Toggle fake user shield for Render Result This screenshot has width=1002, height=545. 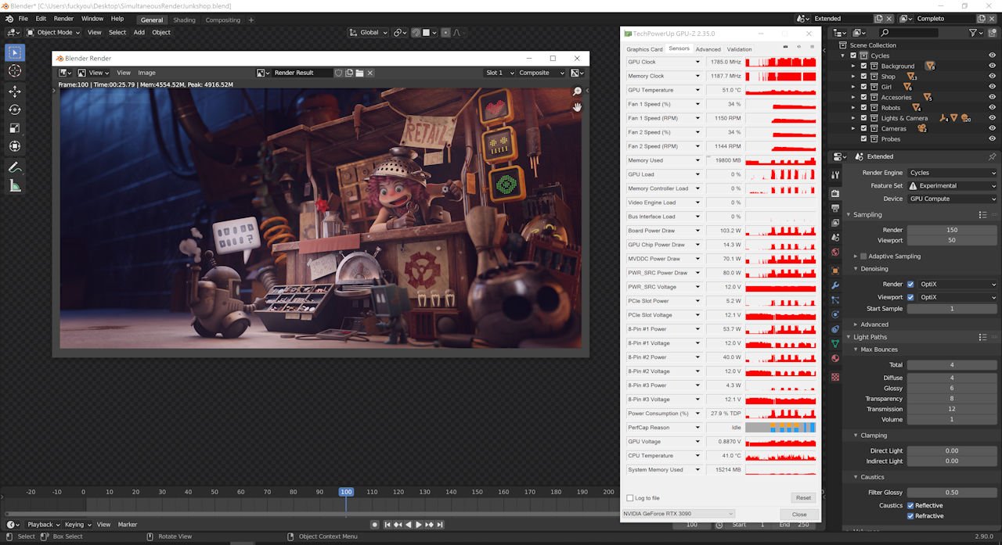point(339,73)
